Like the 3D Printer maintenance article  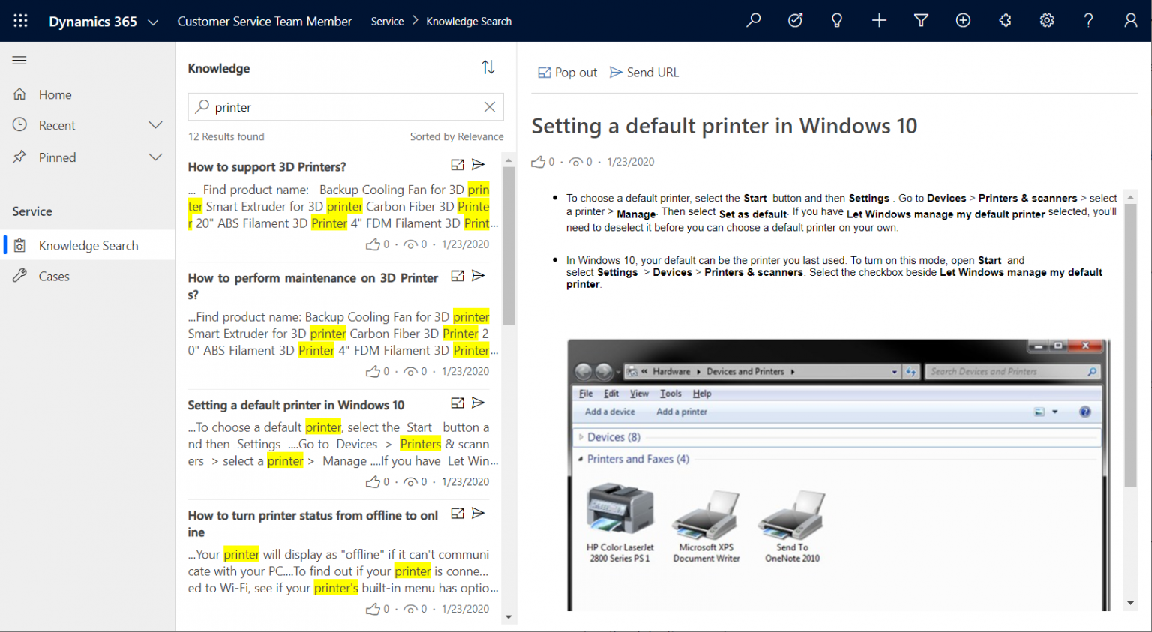pos(373,371)
